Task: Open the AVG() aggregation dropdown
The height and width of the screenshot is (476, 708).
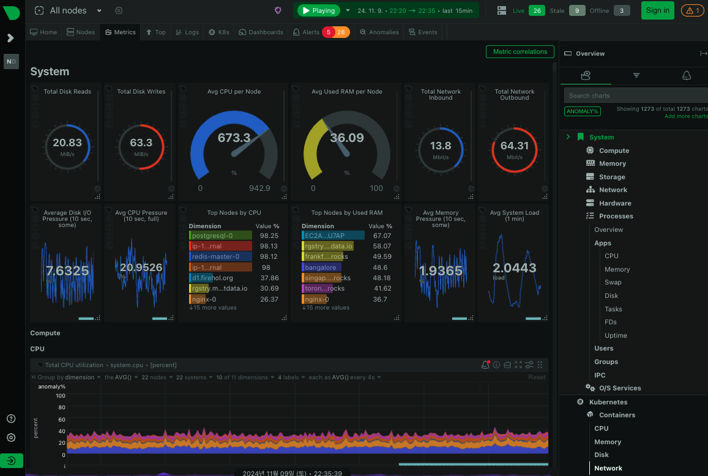Action: 121,377
